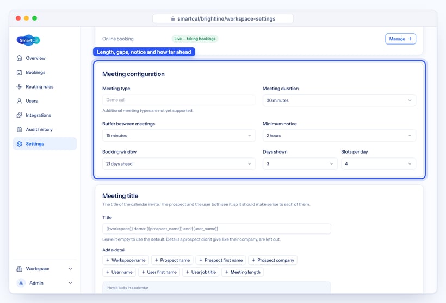Click the Users person icon
Screen dimensions: 446x303
tap(20, 101)
